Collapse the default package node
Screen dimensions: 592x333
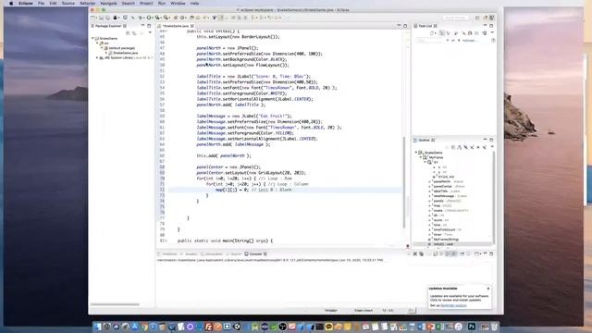(x=102, y=48)
